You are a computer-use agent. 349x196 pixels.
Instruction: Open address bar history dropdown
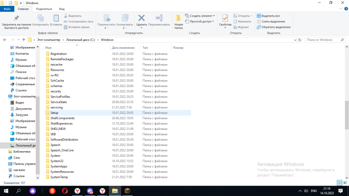(295, 40)
